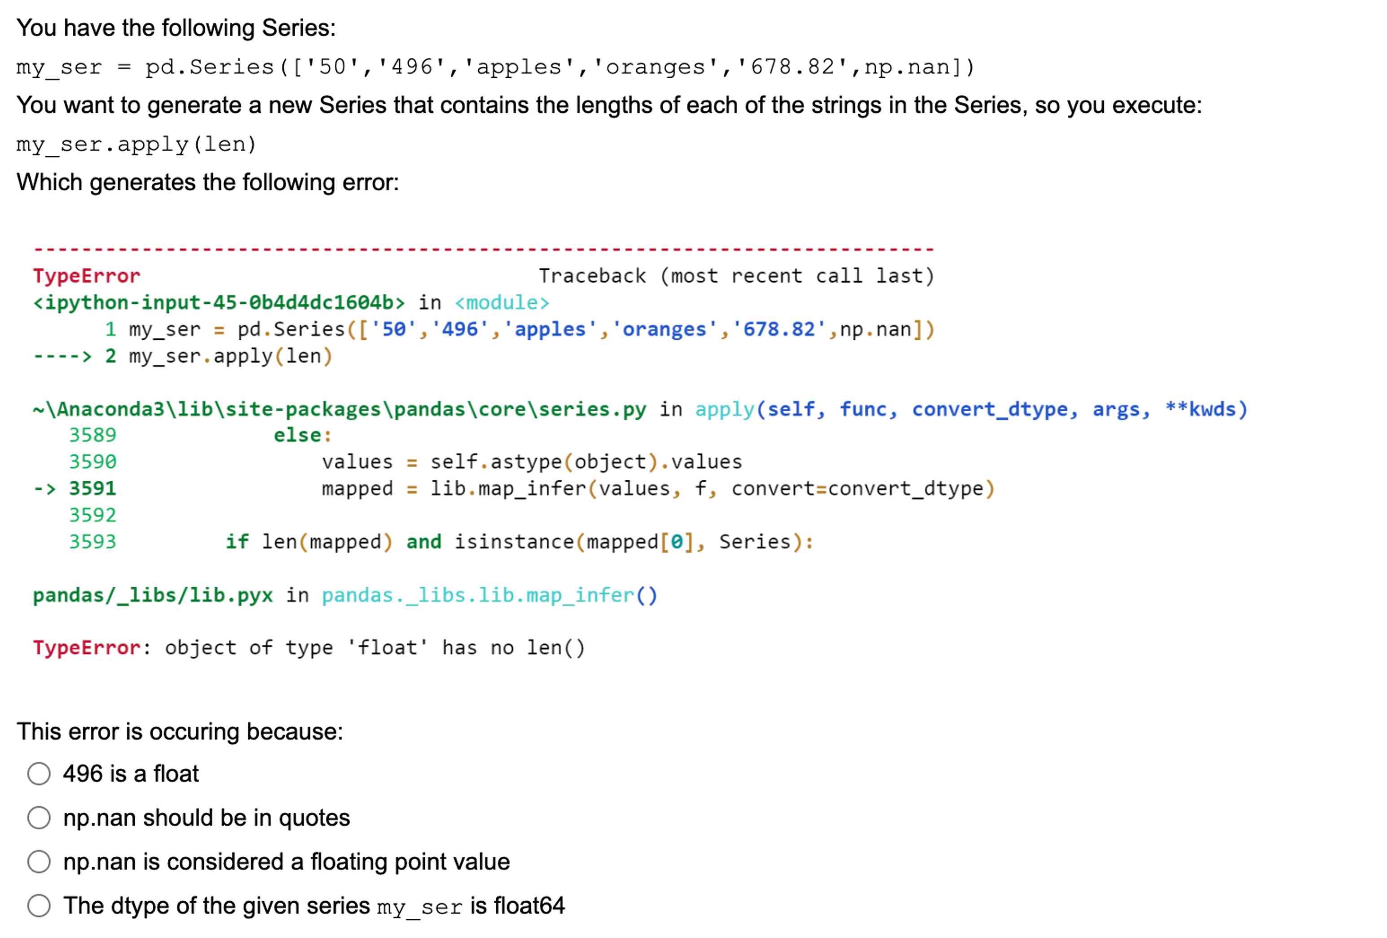Click 'np.nan should be in quotes' label text
Image resolution: width=1387 pixels, height=938 pixels.
(x=207, y=817)
